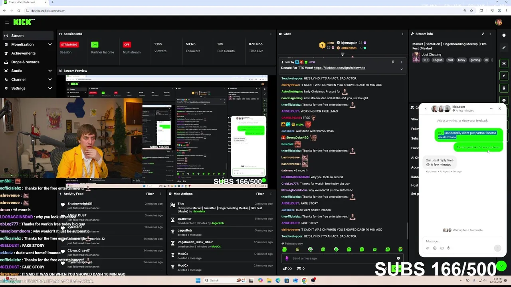Open the Windows Start menu
Screen dimensions: 511x287
(x=198, y=281)
